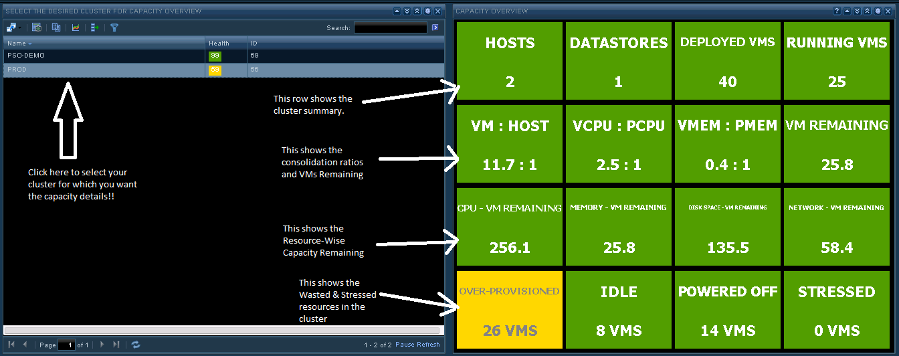
Task: Click the go arrow next to Search box
Action: pyautogui.click(x=435, y=27)
